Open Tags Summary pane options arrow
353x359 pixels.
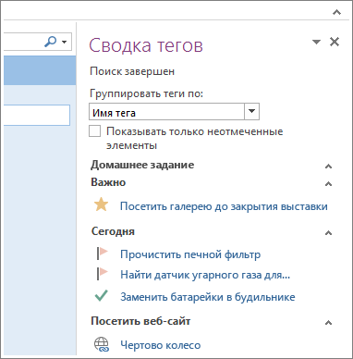point(316,42)
